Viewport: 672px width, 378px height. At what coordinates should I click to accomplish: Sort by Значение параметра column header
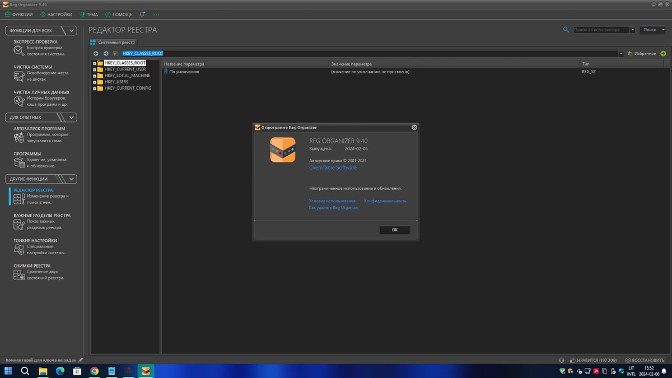(454, 64)
